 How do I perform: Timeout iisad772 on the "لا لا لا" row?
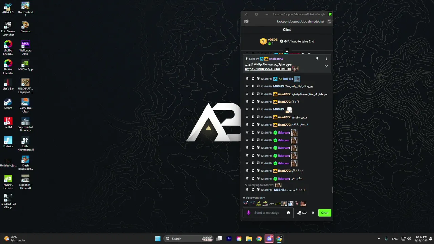tap(253, 102)
